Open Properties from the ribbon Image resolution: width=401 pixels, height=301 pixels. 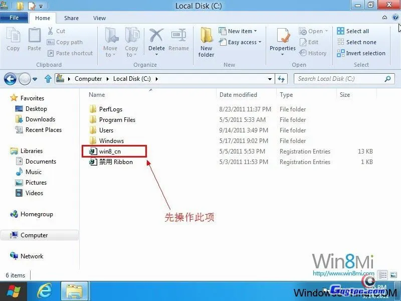pyautogui.click(x=283, y=38)
